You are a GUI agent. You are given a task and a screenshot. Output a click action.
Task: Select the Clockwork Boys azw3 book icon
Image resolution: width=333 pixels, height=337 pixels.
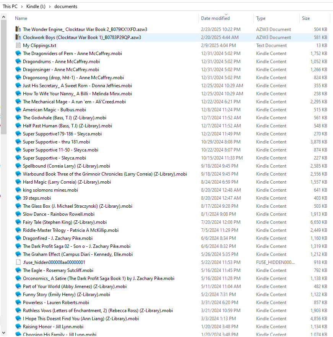click(18, 37)
